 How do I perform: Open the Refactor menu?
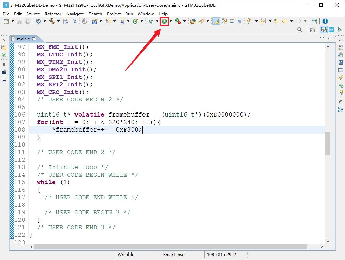coord(53,14)
